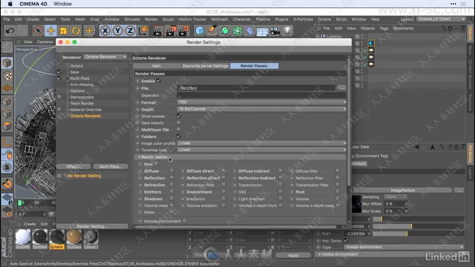Click the Undo arrow in the toolbar
The image size is (475, 267).
pyautogui.click(x=10, y=31)
